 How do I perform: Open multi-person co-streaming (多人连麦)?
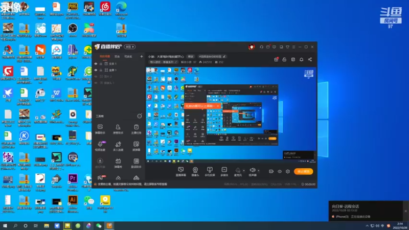(118, 146)
